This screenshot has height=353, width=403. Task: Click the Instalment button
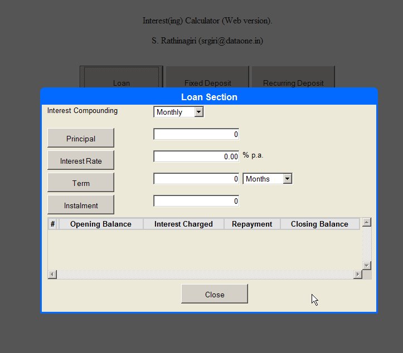(x=81, y=205)
